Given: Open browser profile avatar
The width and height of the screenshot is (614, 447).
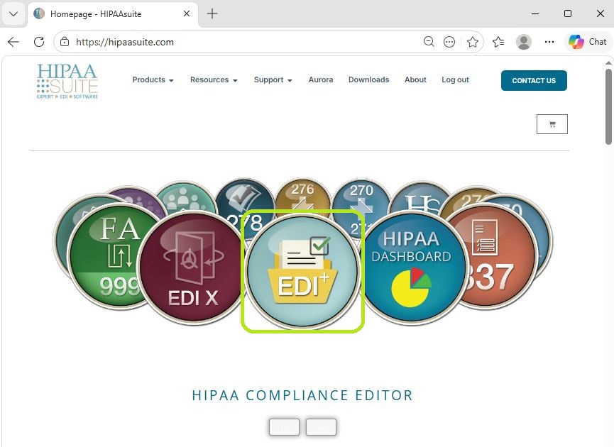Looking at the screenshot, I should [524, 42].
